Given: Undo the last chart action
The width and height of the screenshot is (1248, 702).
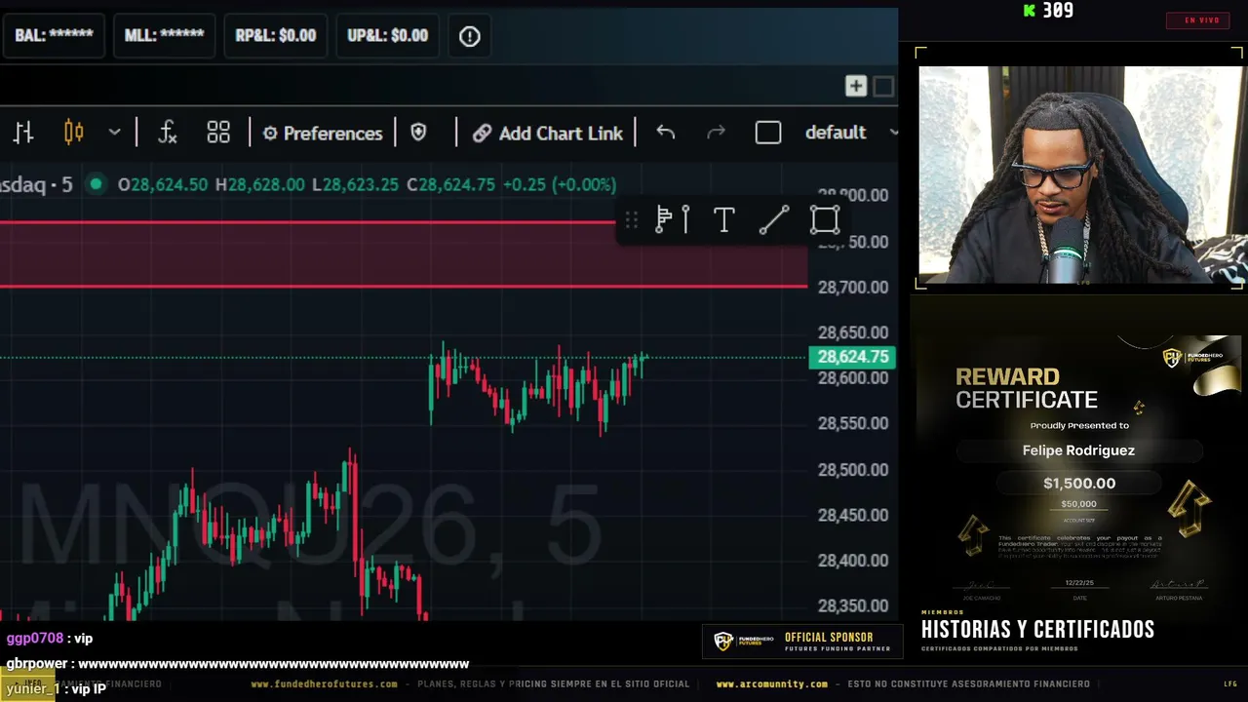Looking at the screenshot, I should [666, 133].
